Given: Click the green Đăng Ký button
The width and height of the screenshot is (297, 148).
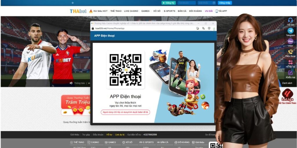Looking at the screenshot, I should click(x=169, y=3).
